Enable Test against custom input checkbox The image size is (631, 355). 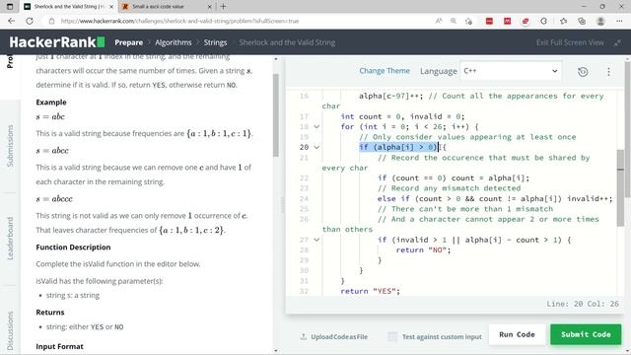pyautogui.click(x=392, y=336)
